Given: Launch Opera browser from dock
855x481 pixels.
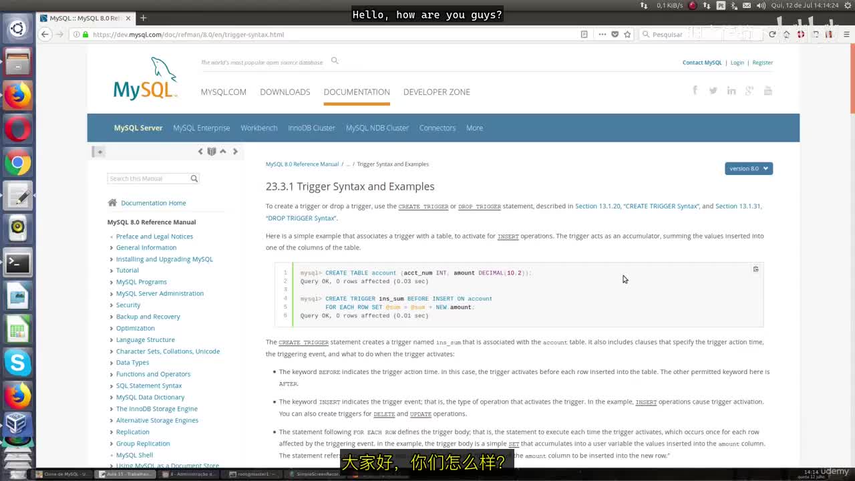Looking at the screenshot, I should (17, 129).
